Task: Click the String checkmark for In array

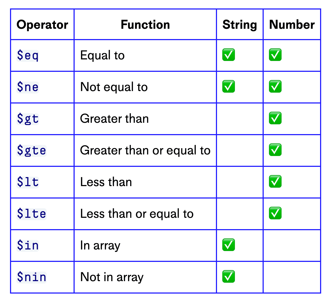Action: [228, 245]
